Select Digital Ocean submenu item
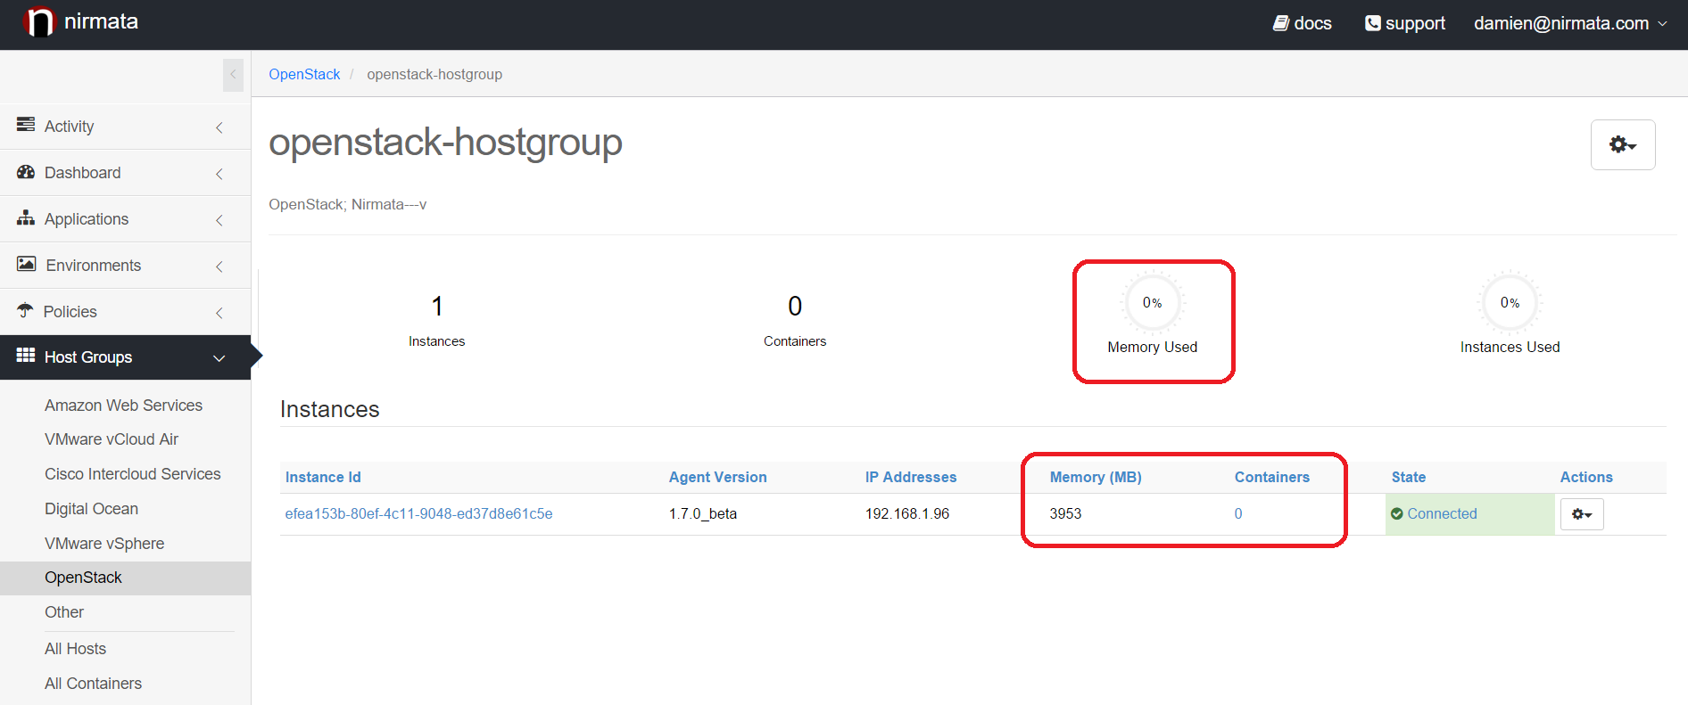 (x=91, y=509)
